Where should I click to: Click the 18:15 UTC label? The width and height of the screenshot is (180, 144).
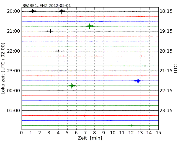point(166,11)
